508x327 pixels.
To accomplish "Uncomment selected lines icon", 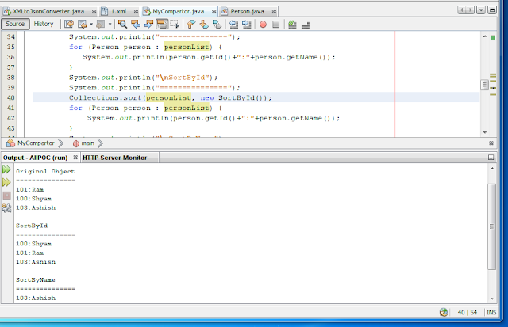I will (x=306, y=25).
